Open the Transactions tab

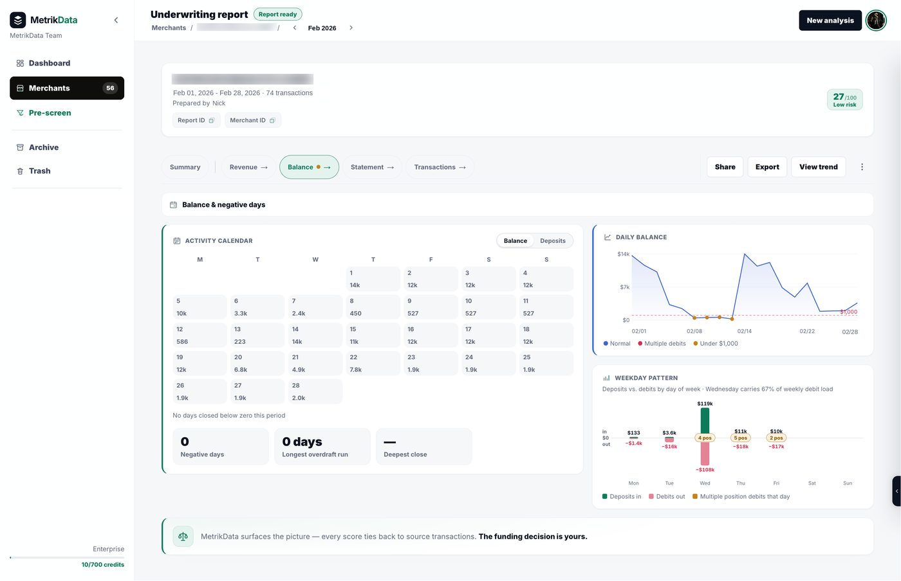pyautogui.click(x=440, y=167)
